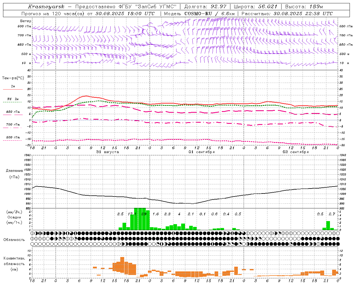This screenshot has width=354, height=283.
Task: Click the '(км)' convective cloud unit label
Action: (14, 269)
